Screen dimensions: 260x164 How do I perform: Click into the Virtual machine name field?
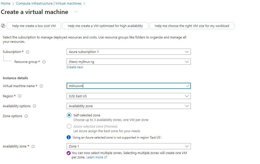(129, 86)
